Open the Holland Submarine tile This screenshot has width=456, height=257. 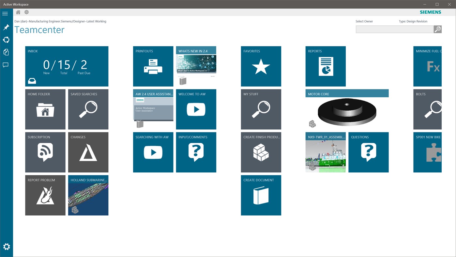(x=88, y=195)
